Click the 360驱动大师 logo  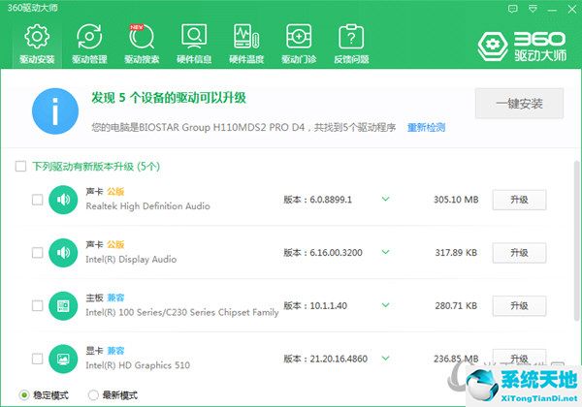(x=522, y=47)
